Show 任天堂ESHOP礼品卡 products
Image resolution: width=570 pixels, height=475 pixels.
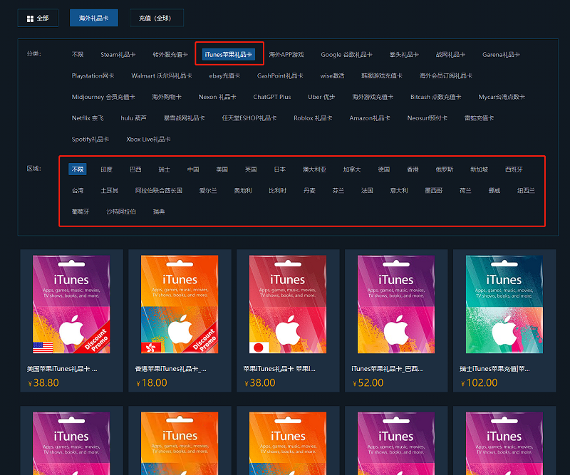tap(249, 118)
